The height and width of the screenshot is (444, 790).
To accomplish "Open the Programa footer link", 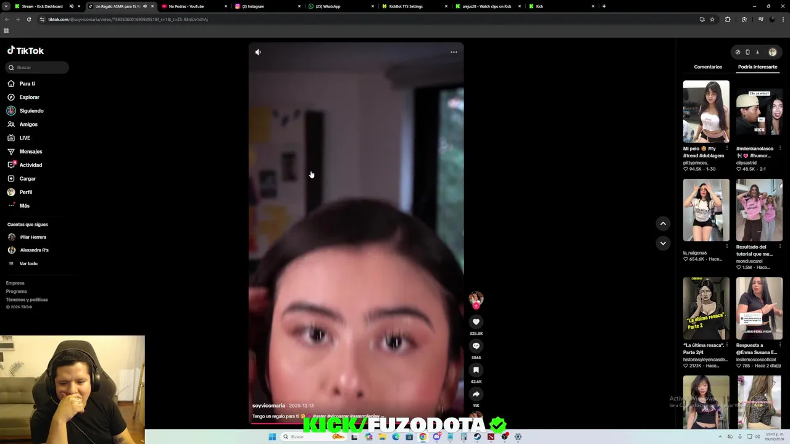I will pos(16,291).
